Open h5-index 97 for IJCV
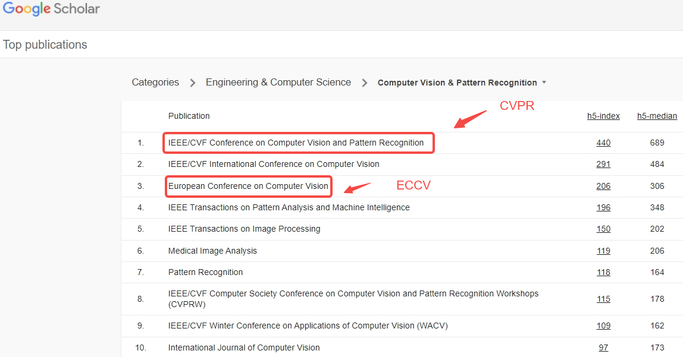683x357 pixels. click(x=603, y=348)
